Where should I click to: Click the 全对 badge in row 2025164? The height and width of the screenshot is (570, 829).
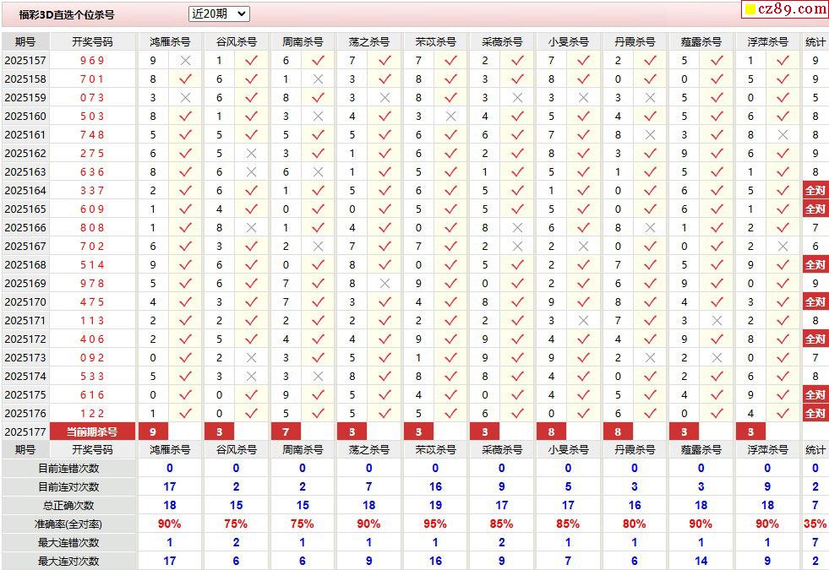coord(815,191)
